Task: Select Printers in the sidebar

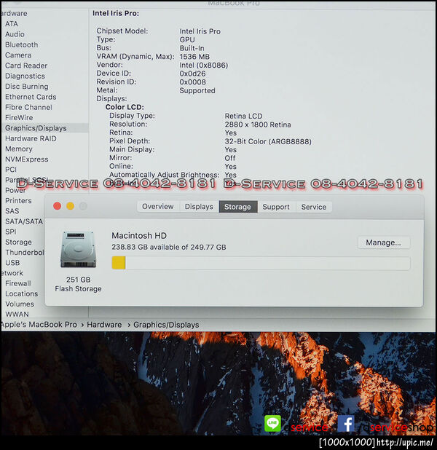Action: click(18, 200)
